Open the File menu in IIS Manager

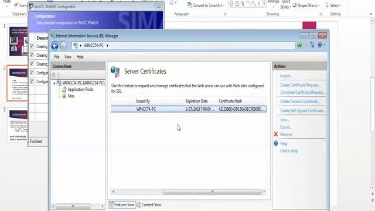pos(57,57)
